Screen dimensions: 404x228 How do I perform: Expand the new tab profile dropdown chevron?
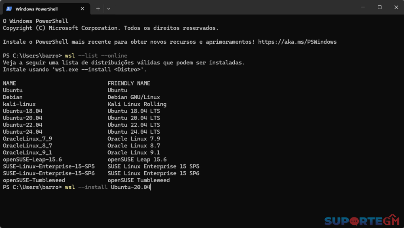109,9
